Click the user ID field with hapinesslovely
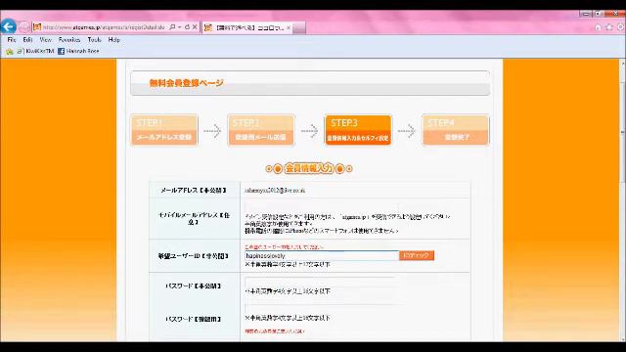 coord(322,255)
